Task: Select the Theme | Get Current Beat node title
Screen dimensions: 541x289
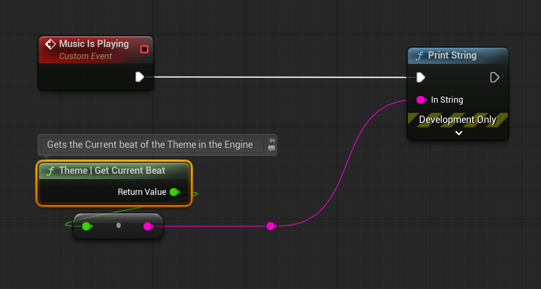Action: point(112,170)
